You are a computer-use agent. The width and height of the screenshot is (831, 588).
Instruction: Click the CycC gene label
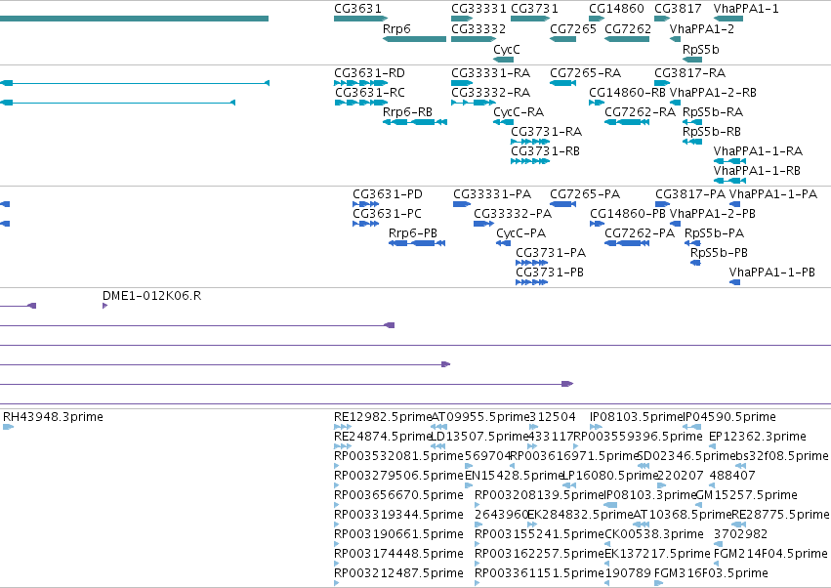click(x=507, y=49)
